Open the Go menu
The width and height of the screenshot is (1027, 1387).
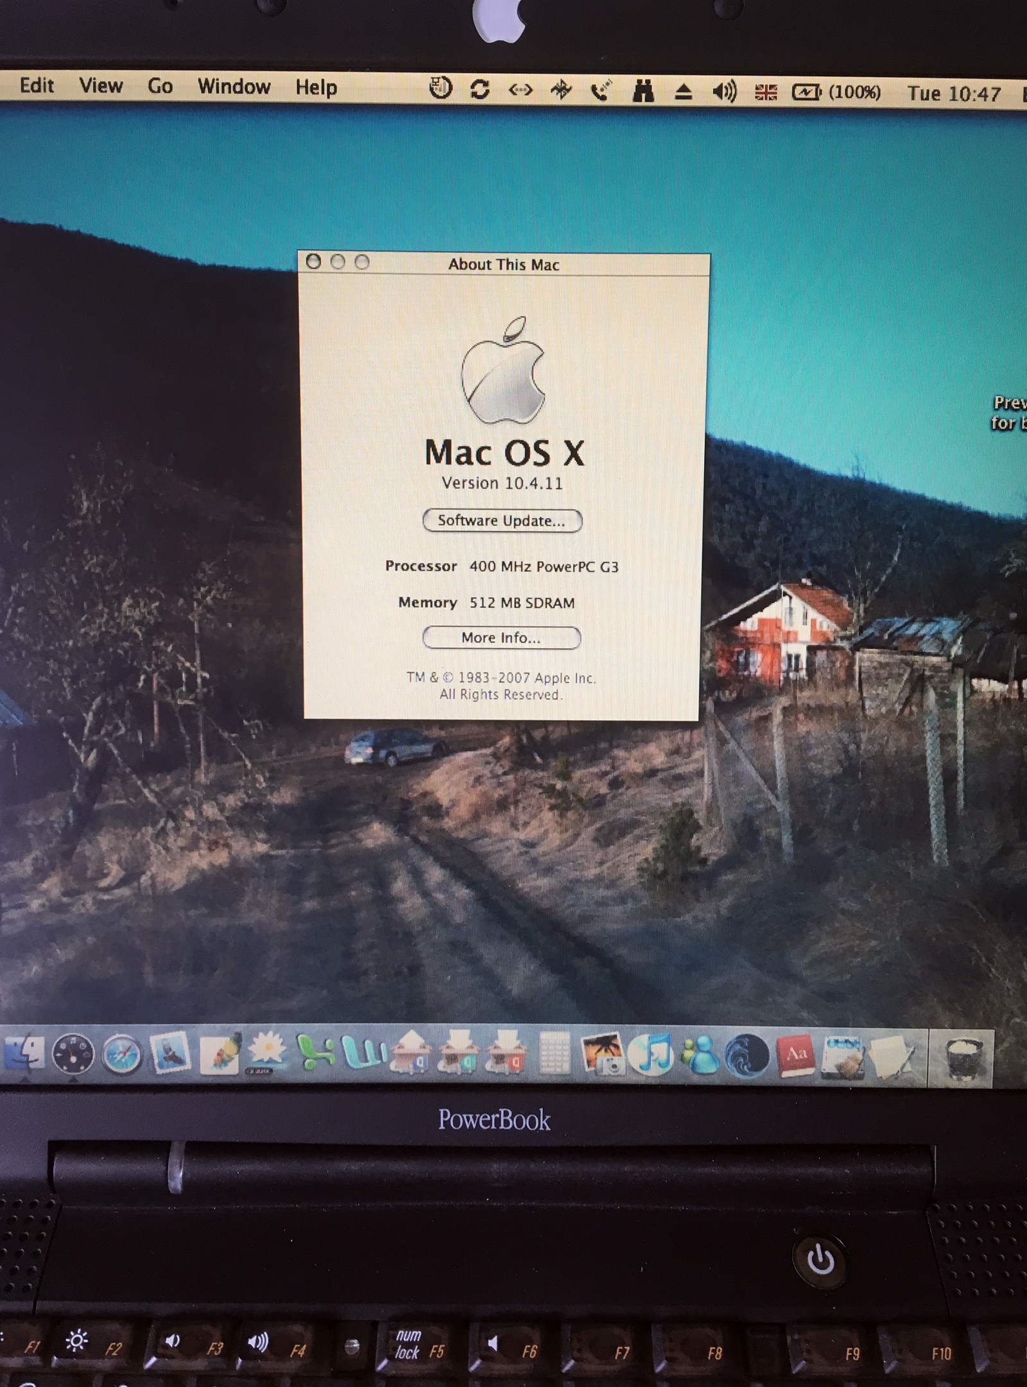point(160,86)
